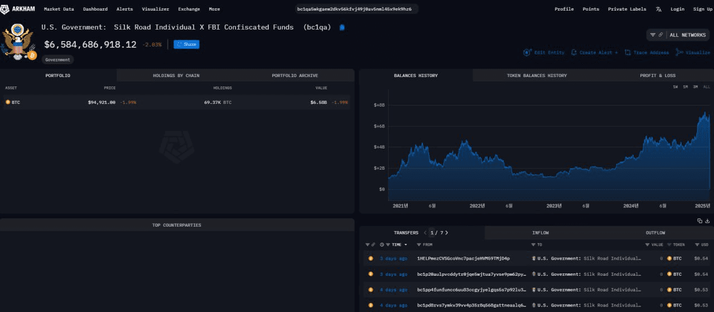
Task: Filter transfers by FROM column
Action: click(x=419, y=244)
